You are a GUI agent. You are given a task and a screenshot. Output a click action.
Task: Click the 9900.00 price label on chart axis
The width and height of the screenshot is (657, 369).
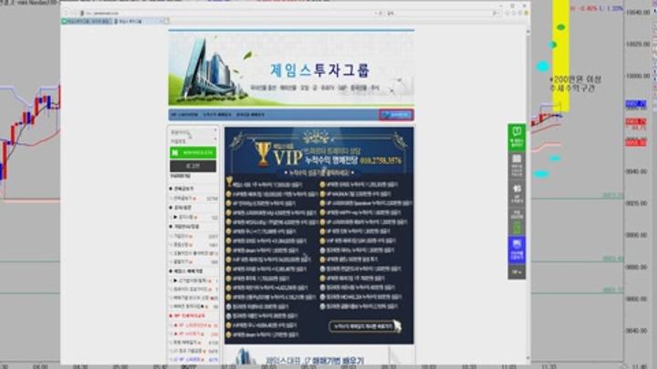[x=638, y=235]
